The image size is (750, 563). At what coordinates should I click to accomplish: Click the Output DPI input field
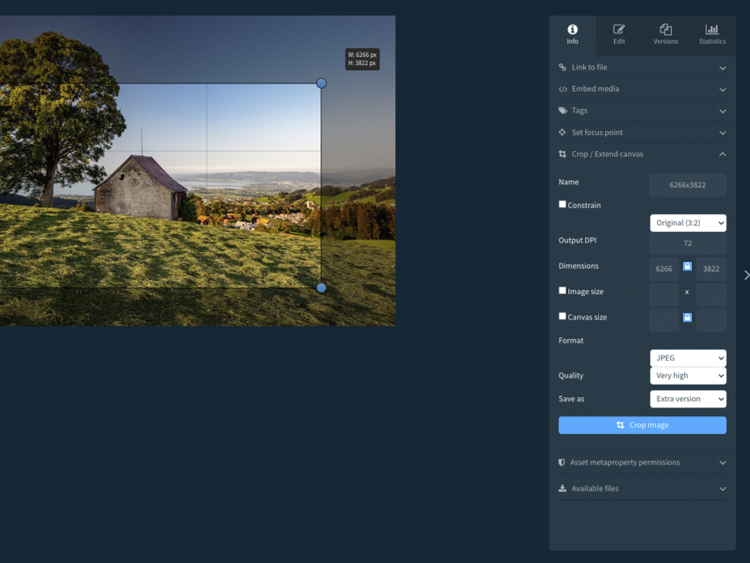point(687,243)
